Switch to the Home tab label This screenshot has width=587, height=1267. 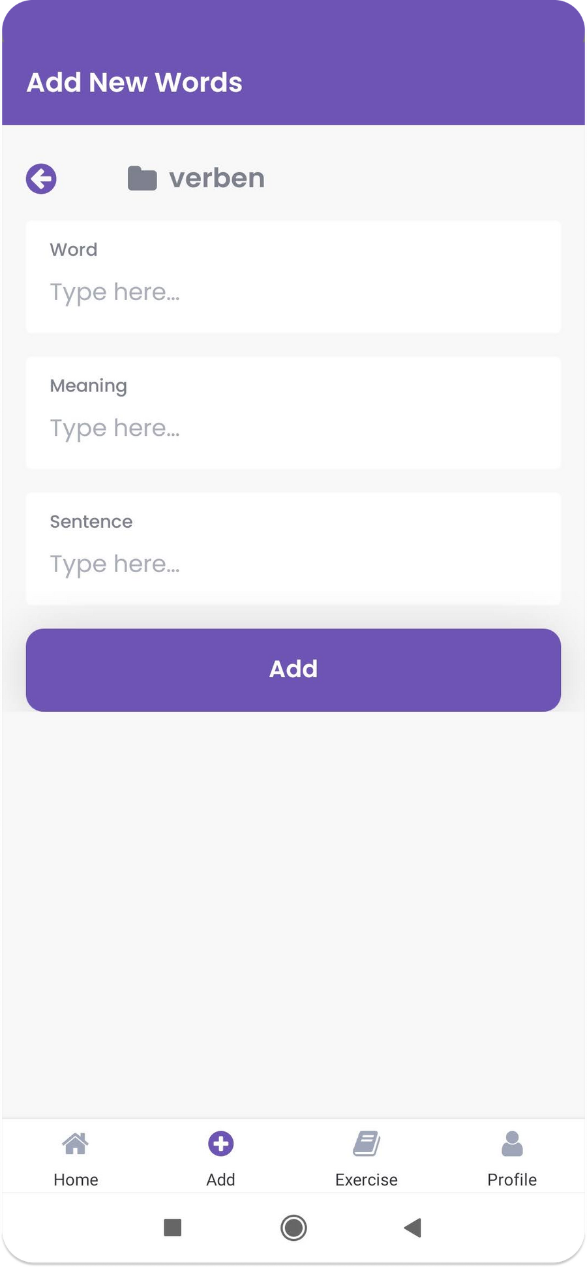click(76, 1180)
